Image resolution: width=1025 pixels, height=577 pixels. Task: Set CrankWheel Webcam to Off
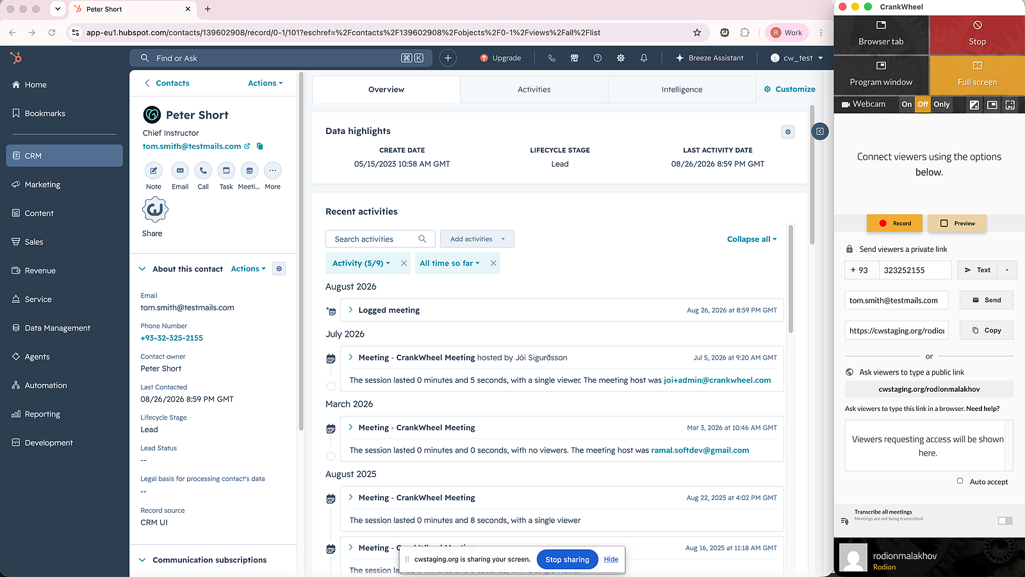point(922,105)
